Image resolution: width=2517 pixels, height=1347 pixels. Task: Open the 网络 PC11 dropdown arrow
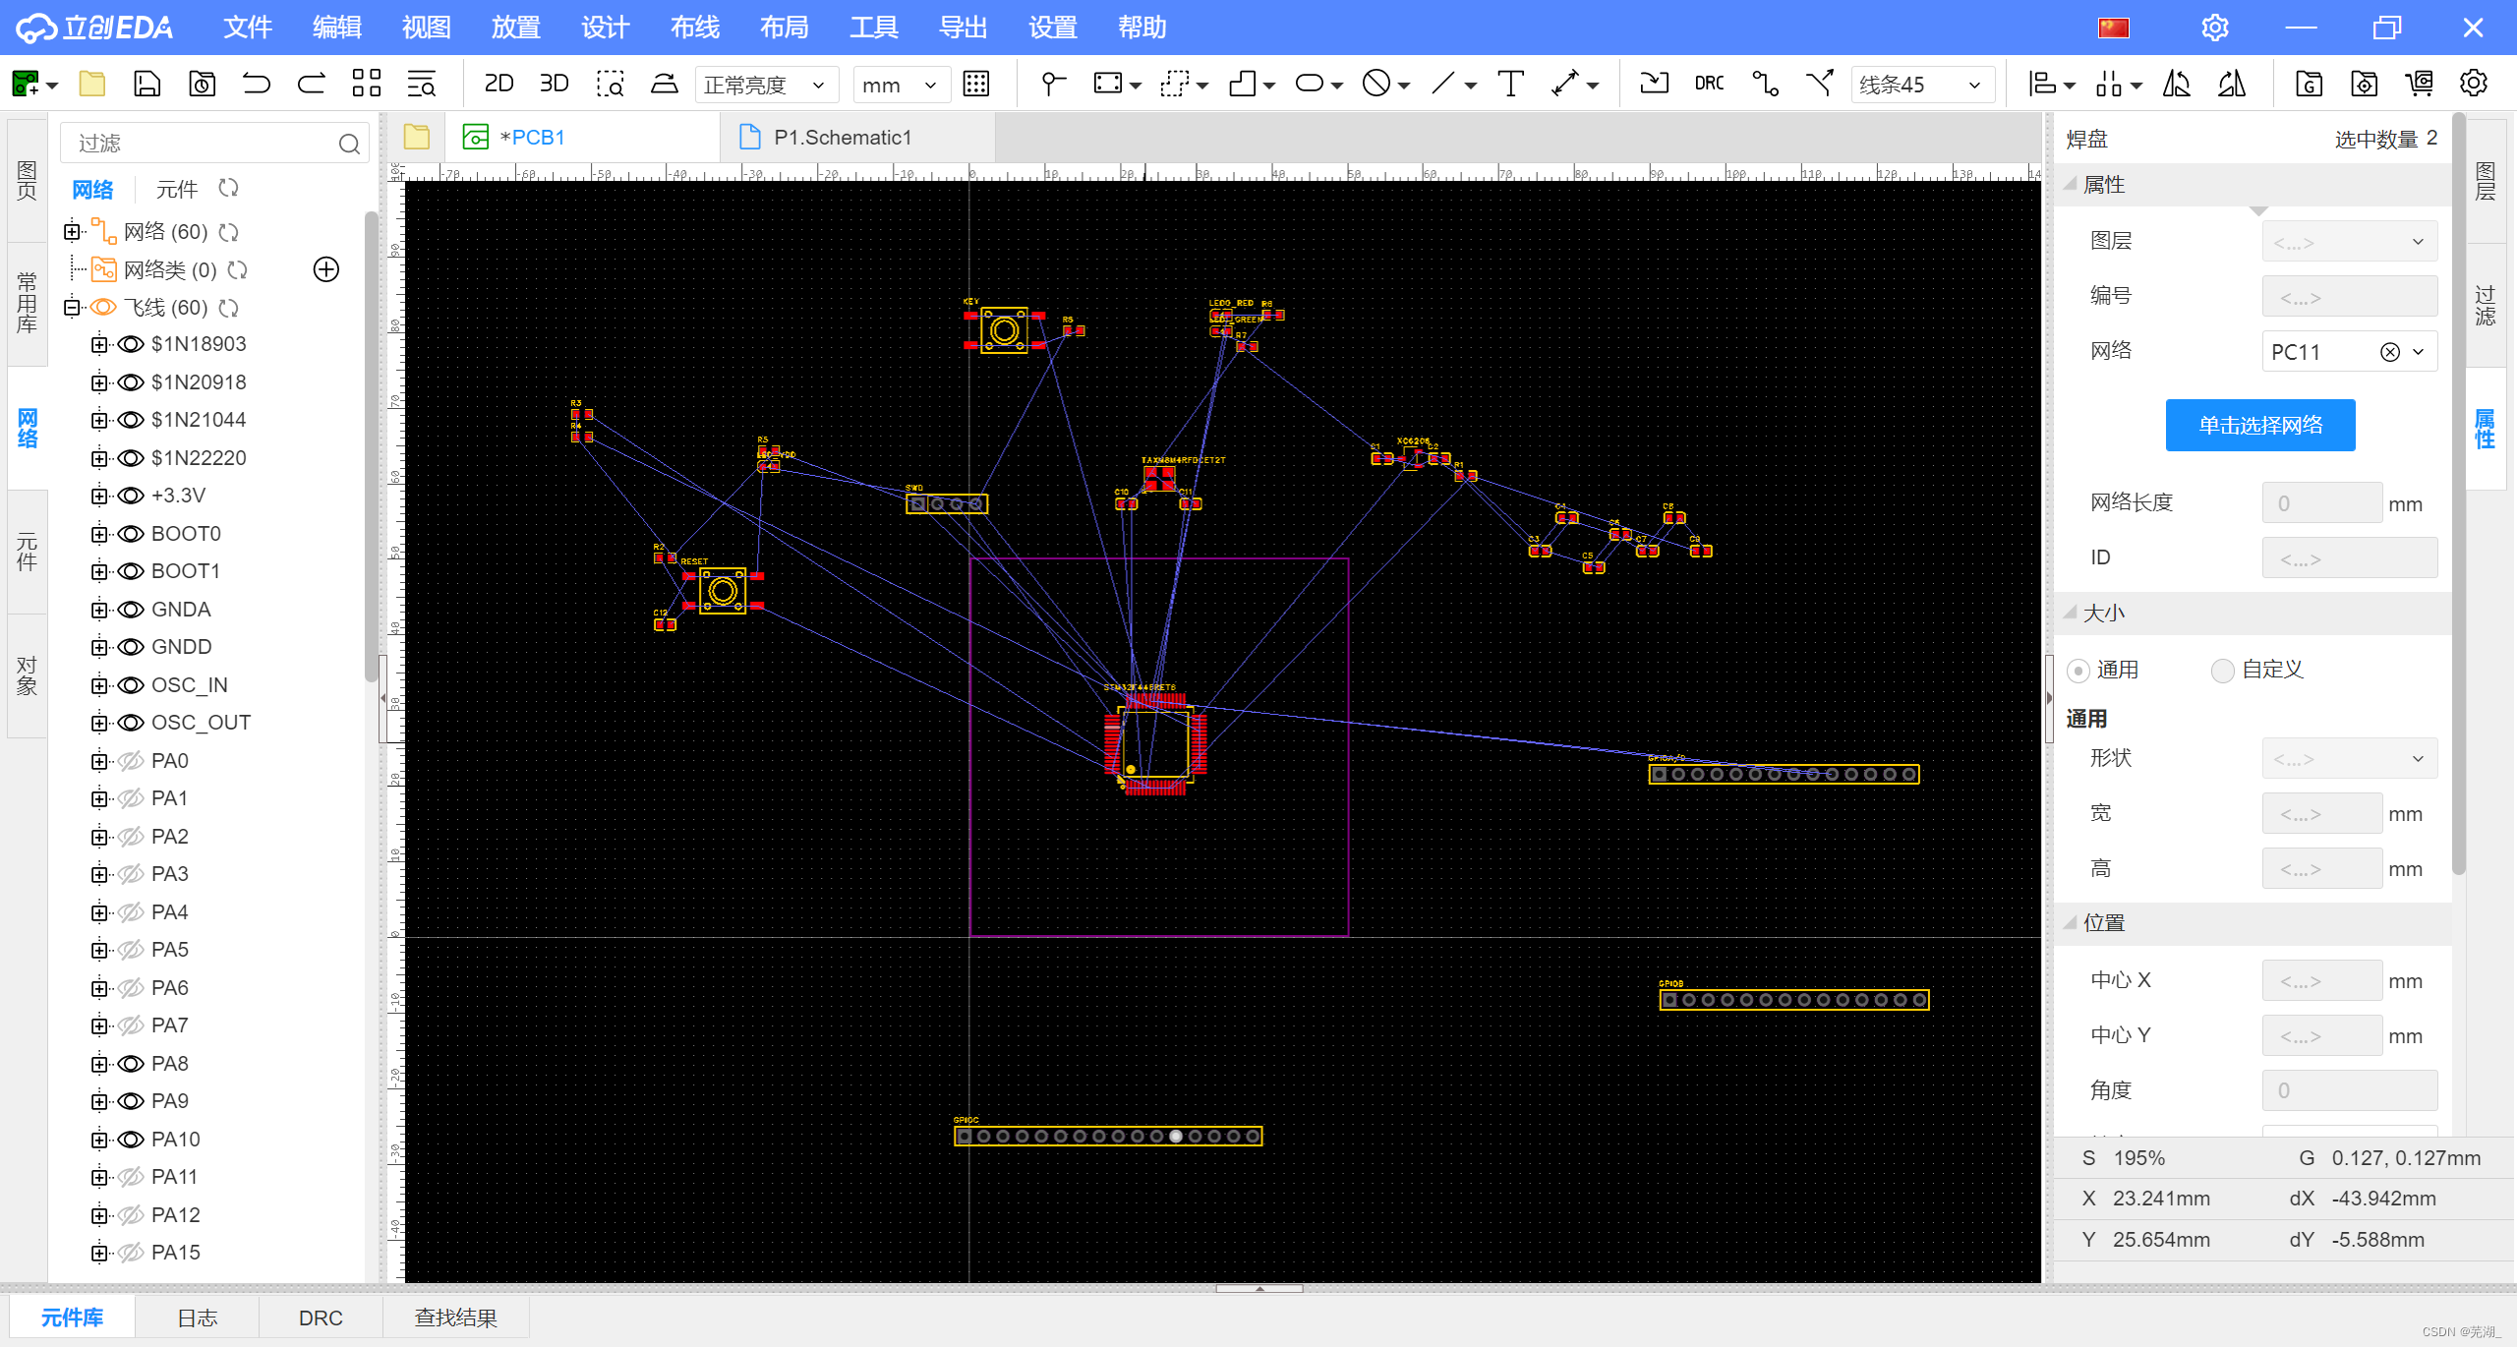pos(2419,352)
